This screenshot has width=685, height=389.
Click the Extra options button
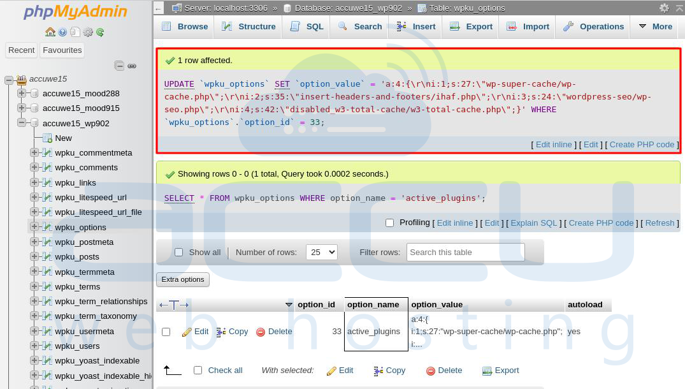[x=183, y=279]
